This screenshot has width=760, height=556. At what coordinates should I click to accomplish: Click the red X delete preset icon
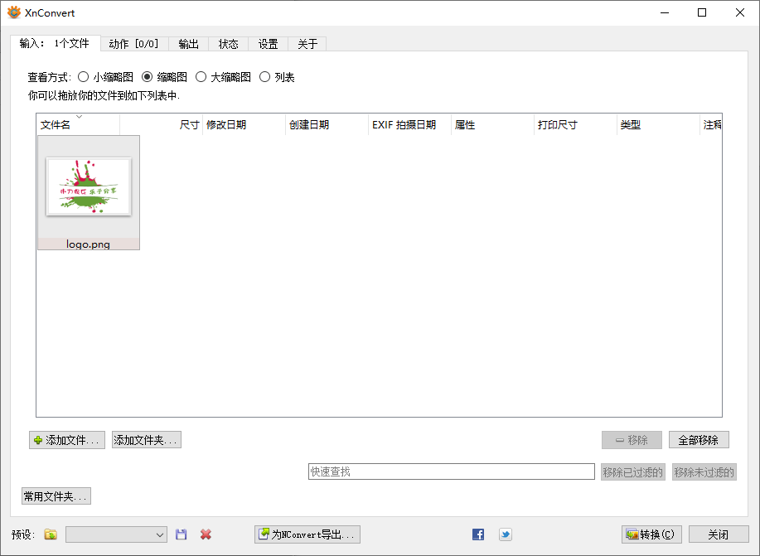click(x=206, y=534)
